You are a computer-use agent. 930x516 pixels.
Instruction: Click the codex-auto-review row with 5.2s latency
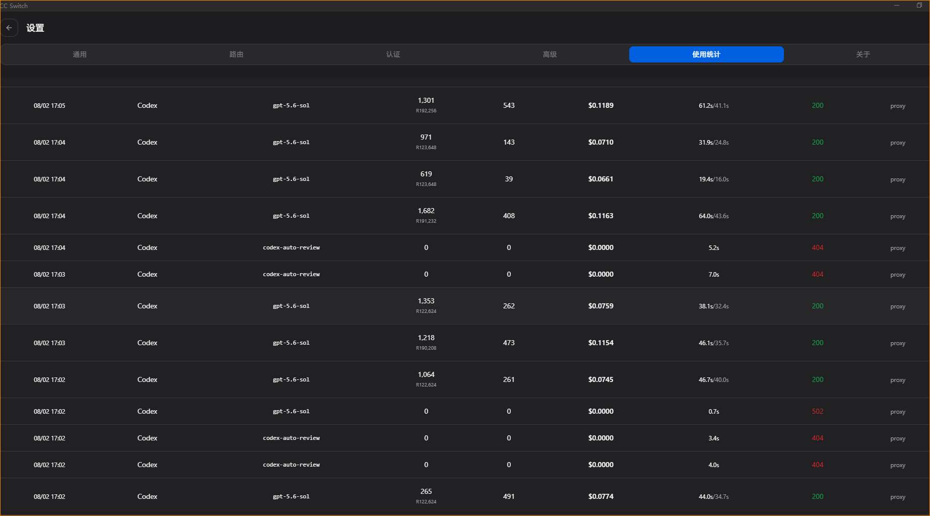(465, 247)
